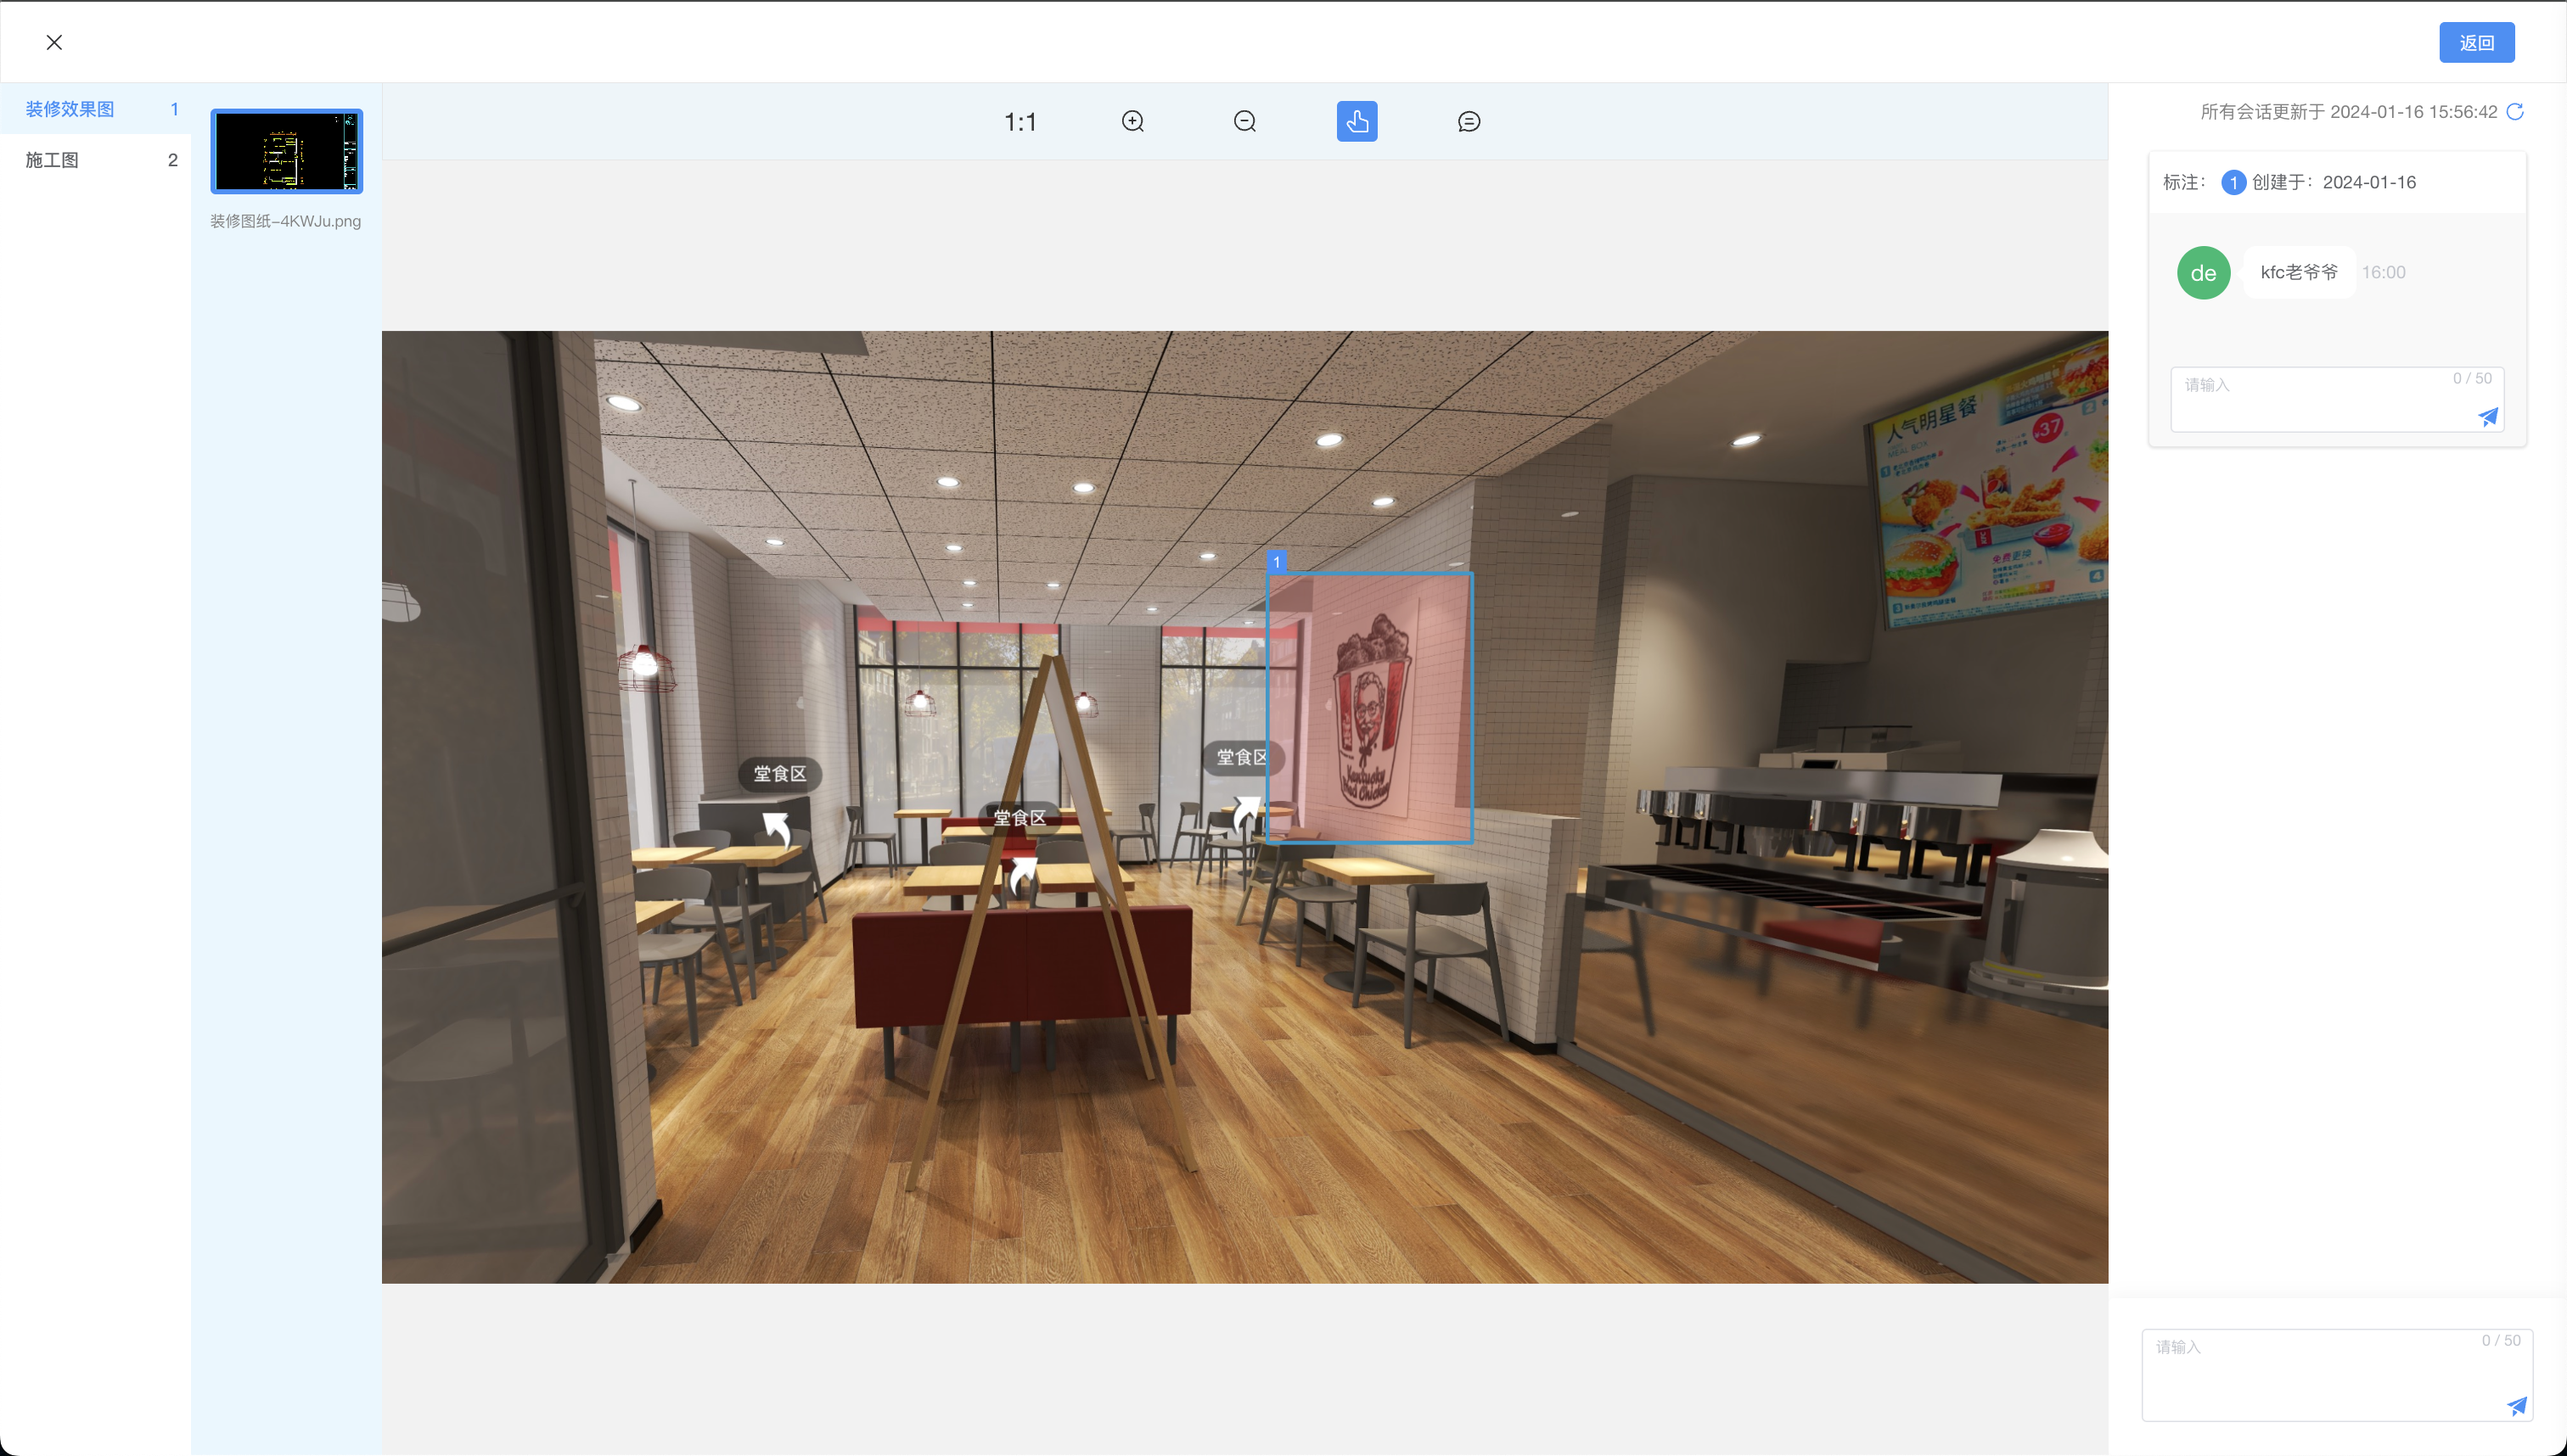Click the 16:00 message timestamp
This screenshot has width=2567, height=1456.
click(2383, 272)
